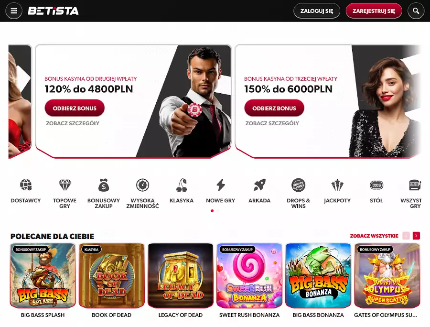Select the Jackpoty category icon

click(337, 185)
